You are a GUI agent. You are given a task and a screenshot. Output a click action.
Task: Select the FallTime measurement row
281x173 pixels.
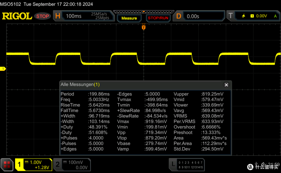pos(85,110)
